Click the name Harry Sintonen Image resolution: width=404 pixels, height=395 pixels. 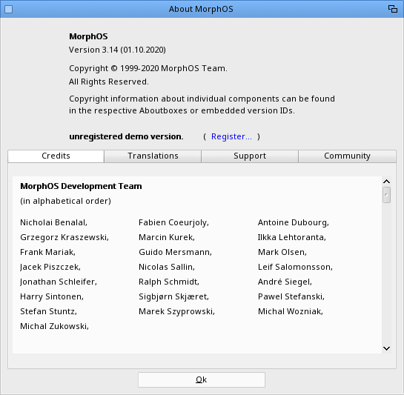52,296
